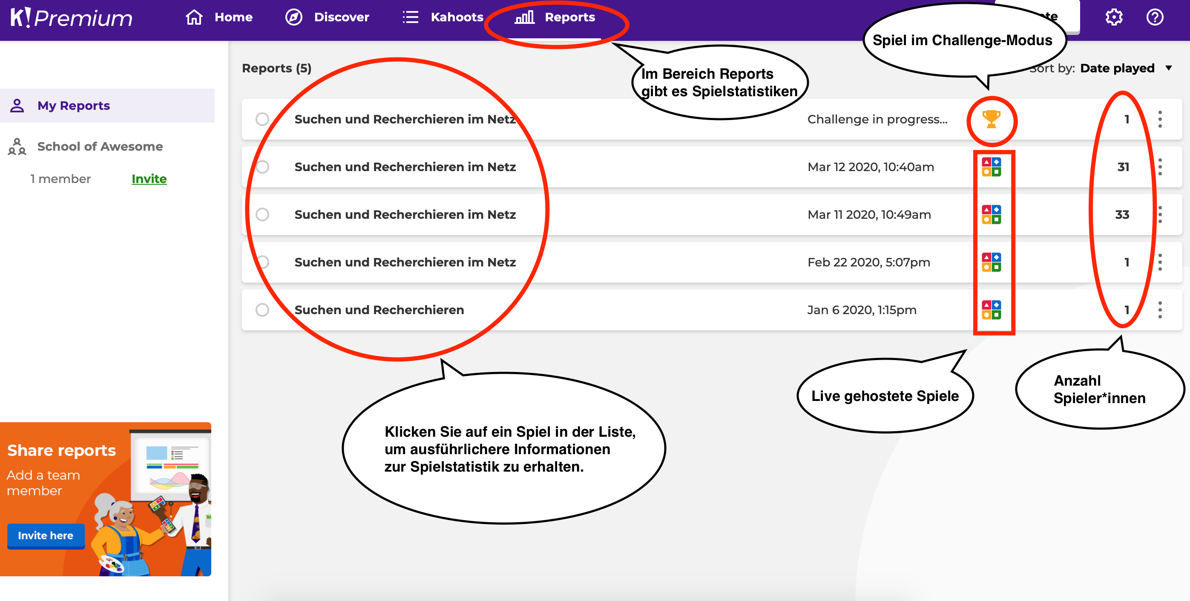Click the Kahoots list icon
Screen dimensions: 1190x601
tap(410, 17)
